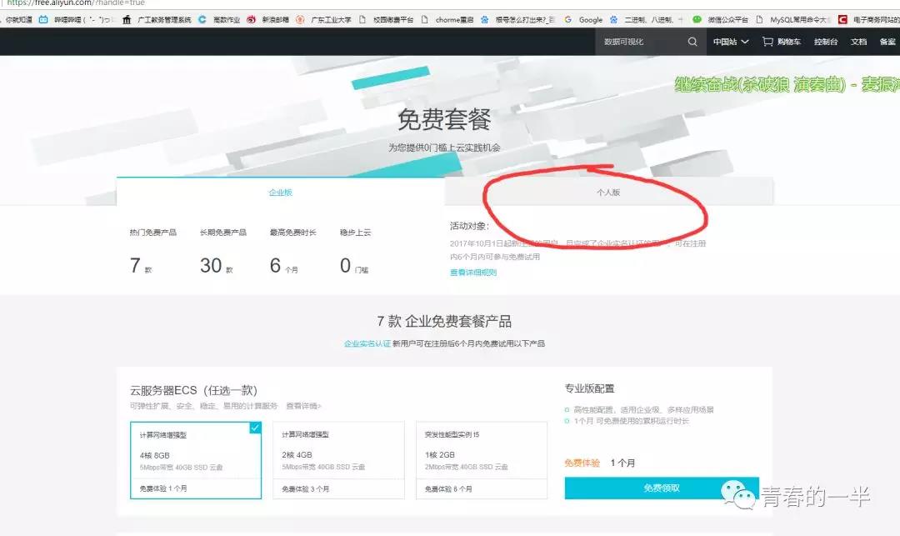Open the 购物车 shopping cart
Screen dimensions: 900x536
(781, 42)
